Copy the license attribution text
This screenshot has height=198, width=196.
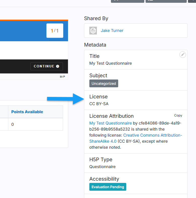(x=178, y=115)
